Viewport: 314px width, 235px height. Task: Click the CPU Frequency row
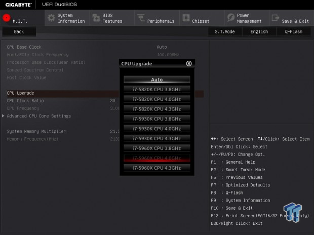tap(23, 108)
